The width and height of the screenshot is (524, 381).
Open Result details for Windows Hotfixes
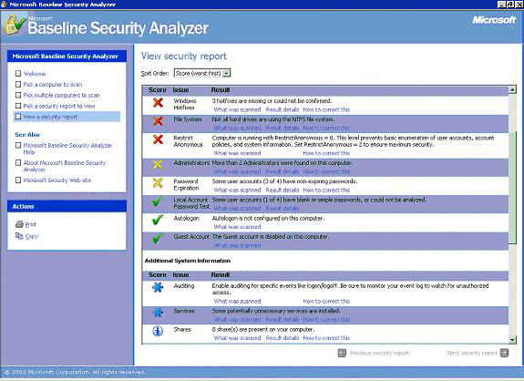click(x=283, y=109)
